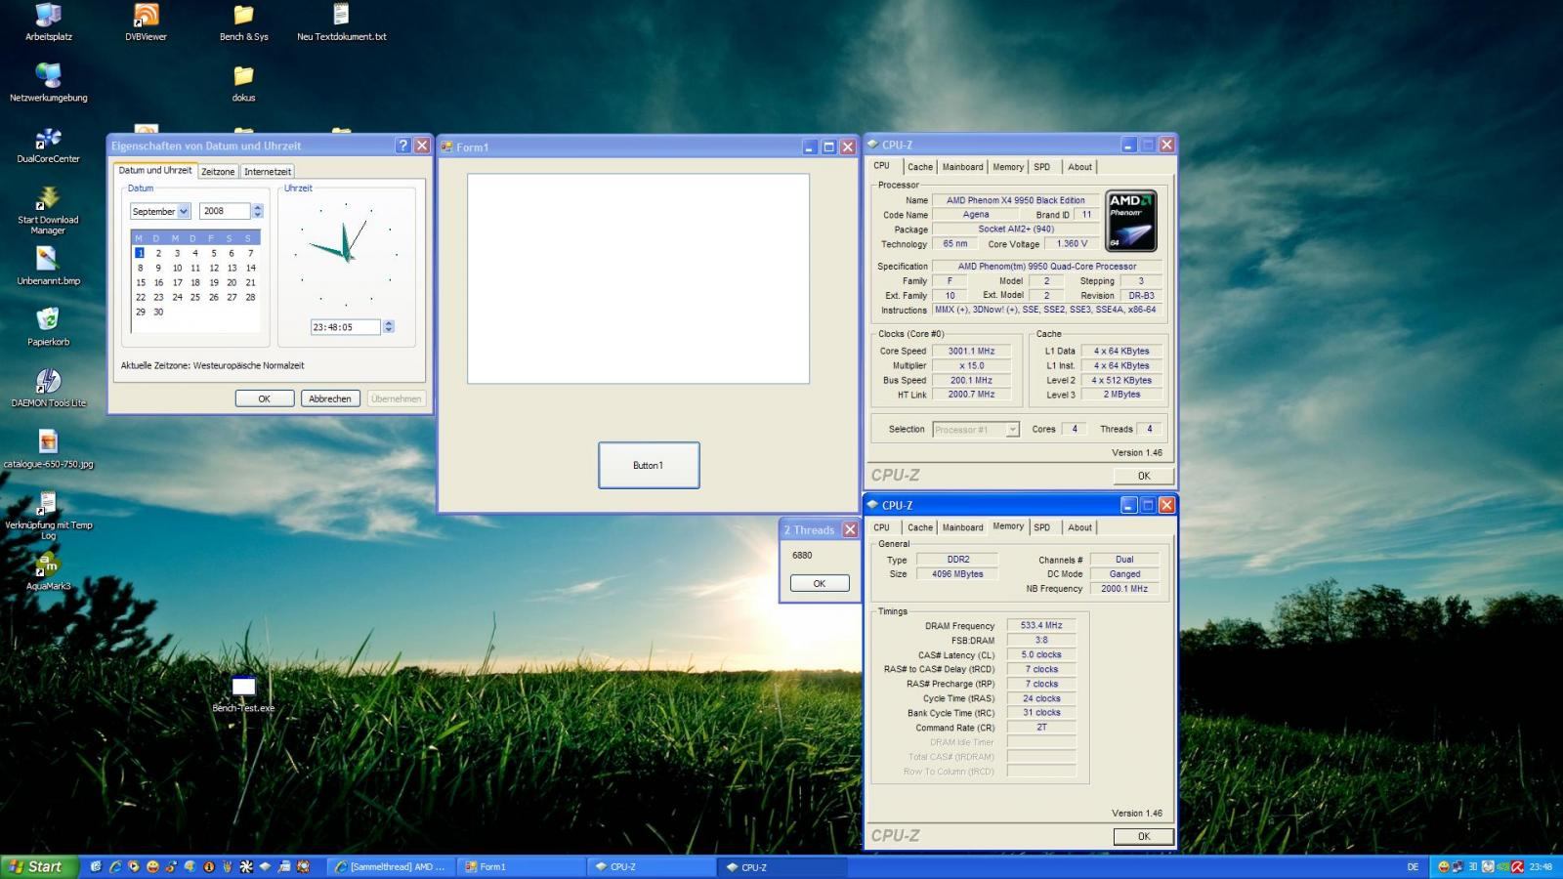Open Mainboard tab in upper CPU-Z window

click(x=963, y=167)
